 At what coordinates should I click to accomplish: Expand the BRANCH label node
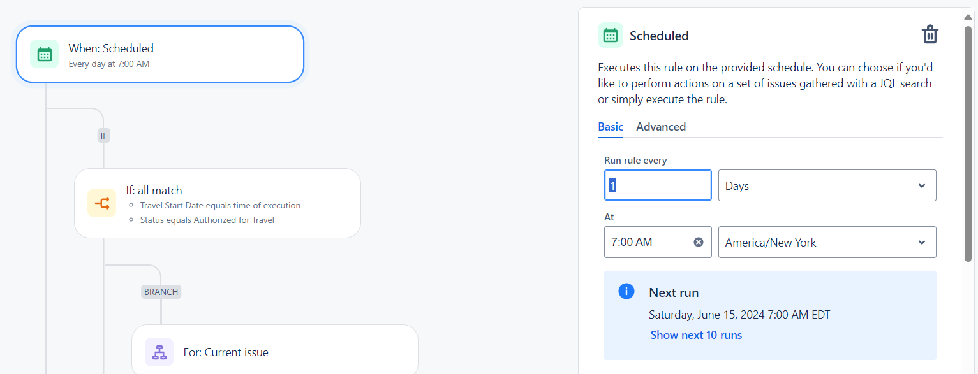161,291
